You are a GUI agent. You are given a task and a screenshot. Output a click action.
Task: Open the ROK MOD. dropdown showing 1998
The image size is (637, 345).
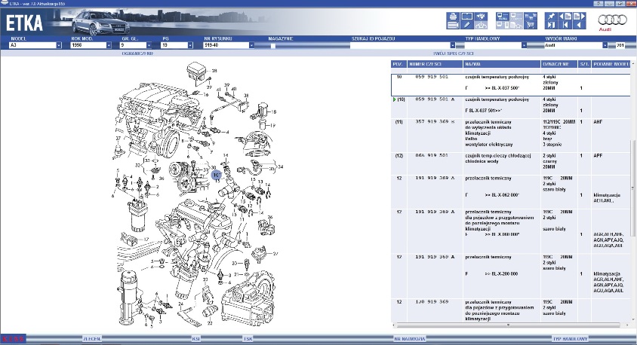(x=109, y=45)
